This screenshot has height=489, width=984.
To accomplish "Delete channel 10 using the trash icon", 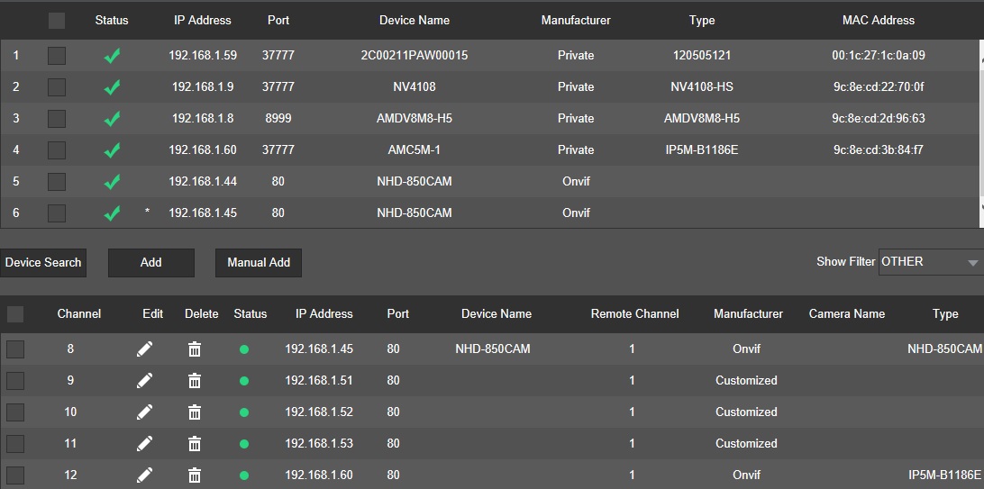I will [x=195, y=412].
